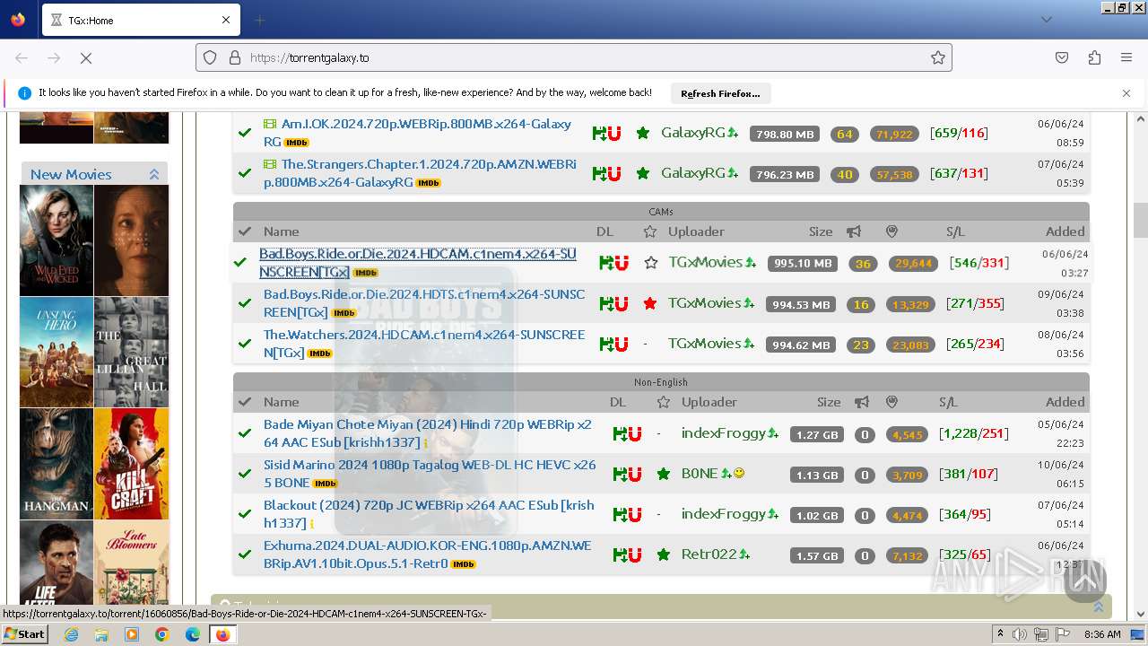This screenshot has width=1148, height=646.
Task: Show hidden system tray icons
Action: click(x=1000, y=634)
